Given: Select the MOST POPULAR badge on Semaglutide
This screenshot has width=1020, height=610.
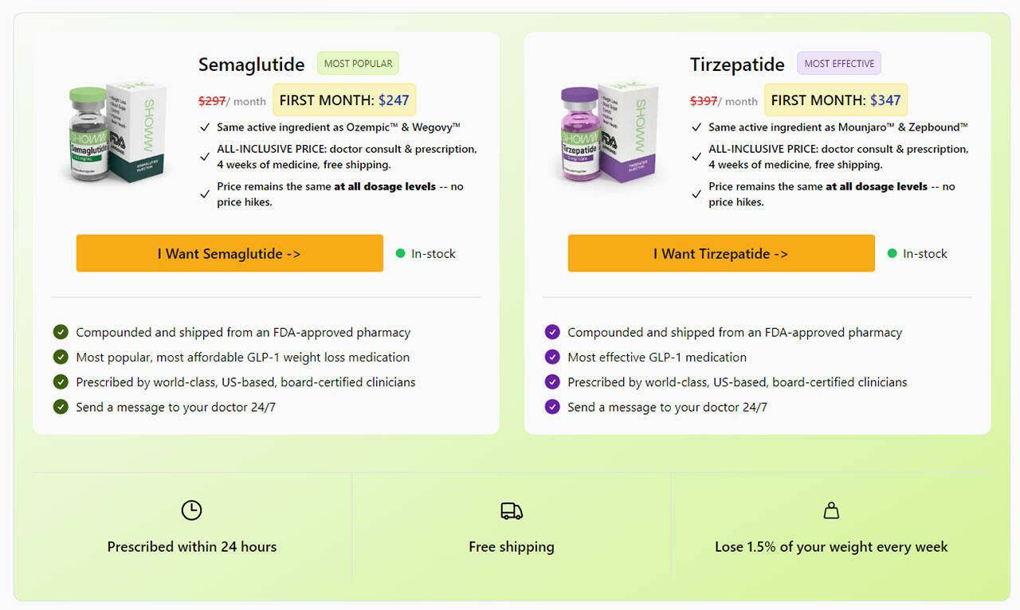Looking at the screenshot, I should tap(357, 62).
